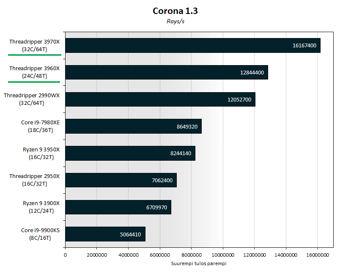Click the 12052700 bar value
351x274 pixels.
239,100
